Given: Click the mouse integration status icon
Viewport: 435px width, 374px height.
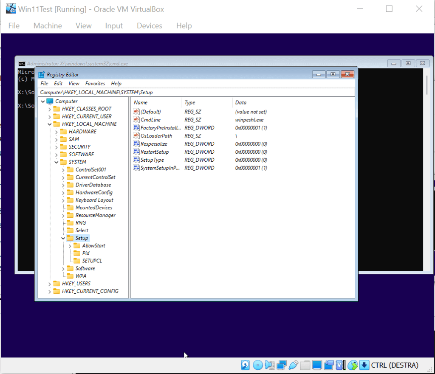Looking at the screenshot, I should click(x=353, y=365).
